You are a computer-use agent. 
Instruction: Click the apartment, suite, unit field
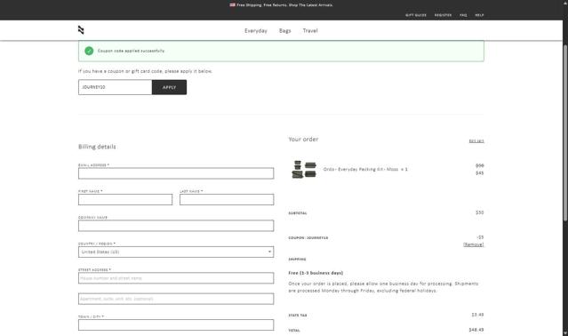pos(176,299)
